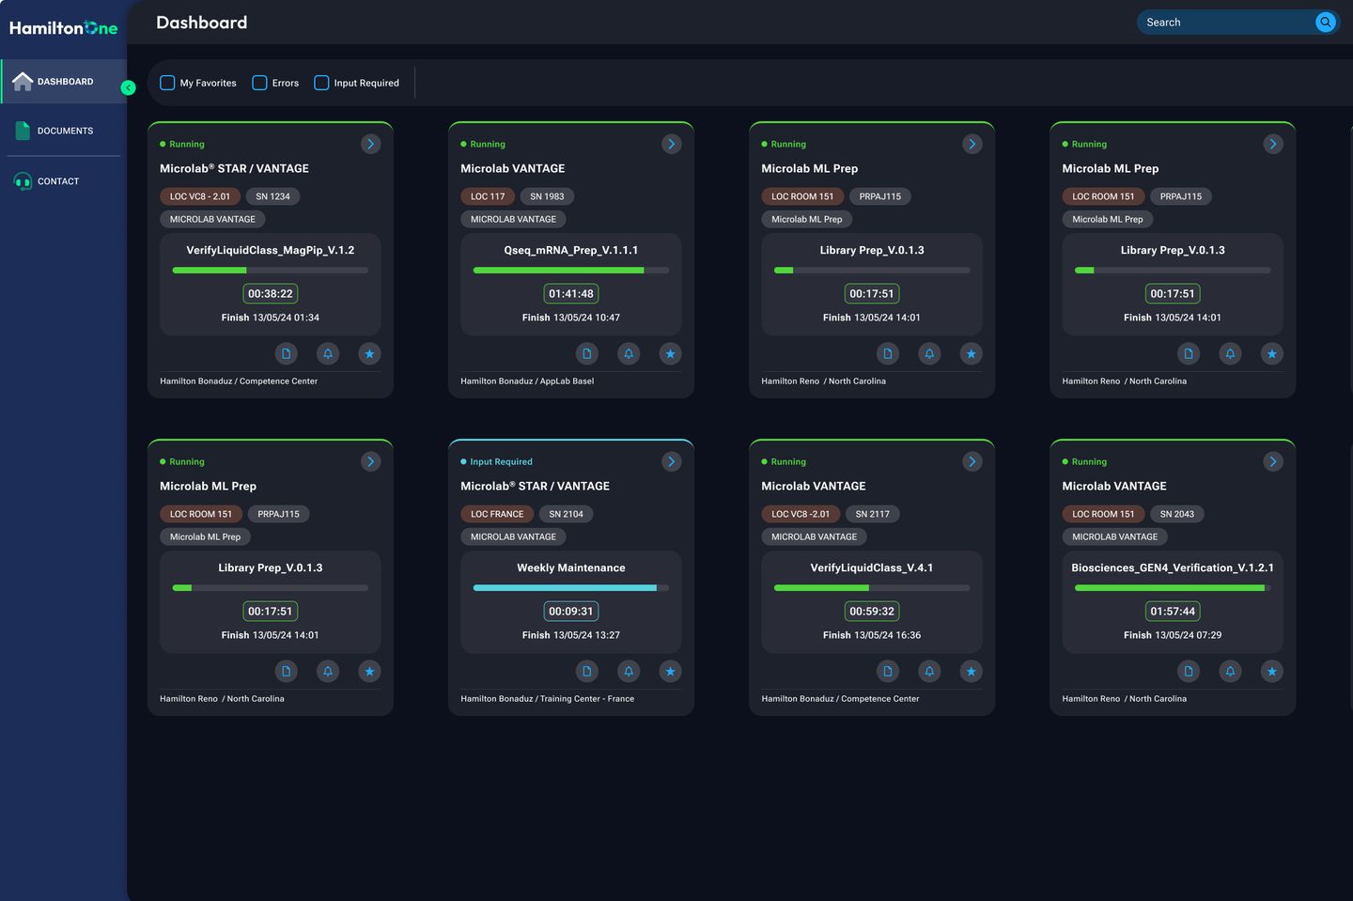Image resolution: width=1353 pixels, height=901 pixels.
Task: Open chevron arrow on SN 2117 card
Action: coord(972,461)
